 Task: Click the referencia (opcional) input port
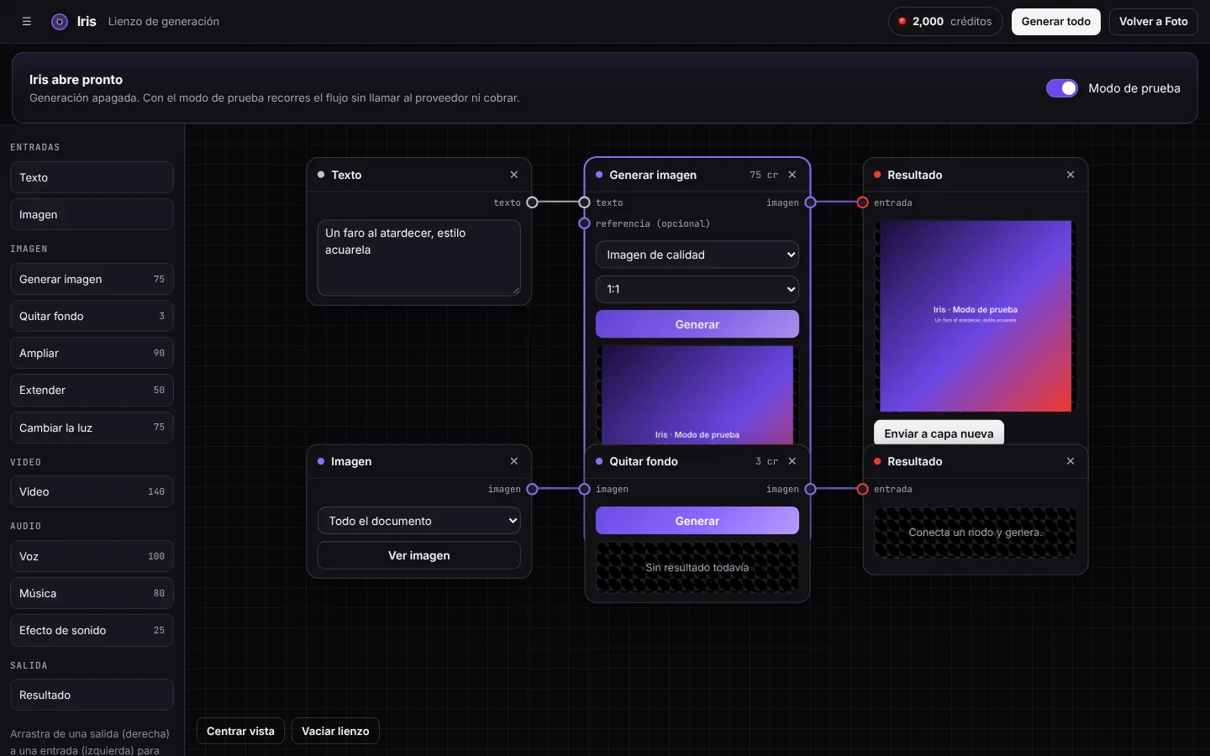pos(584,223)
